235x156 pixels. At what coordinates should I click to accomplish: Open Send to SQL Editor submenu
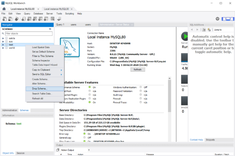(x=45, y=74)
